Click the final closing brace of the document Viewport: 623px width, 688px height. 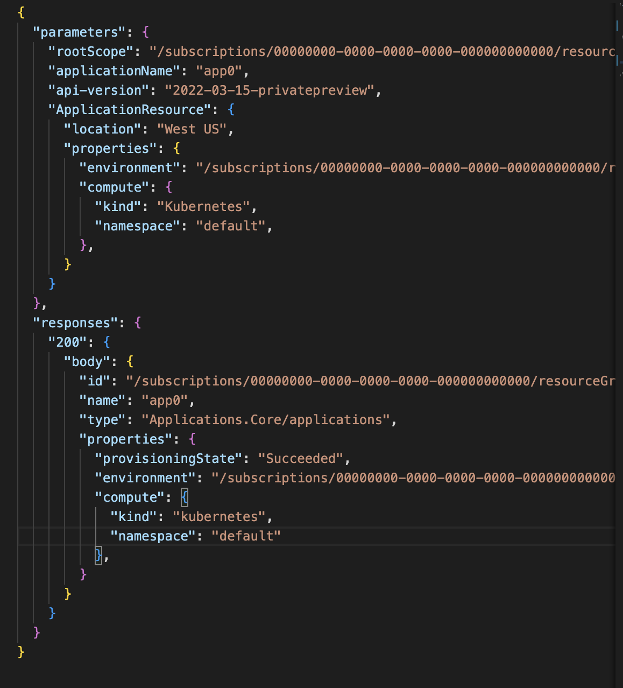(20, 651)
